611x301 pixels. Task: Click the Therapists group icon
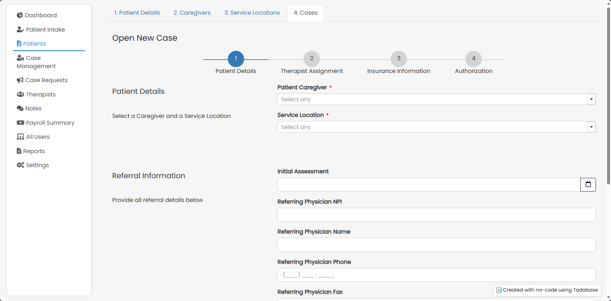pyautogui.click(x=20, y=94)
